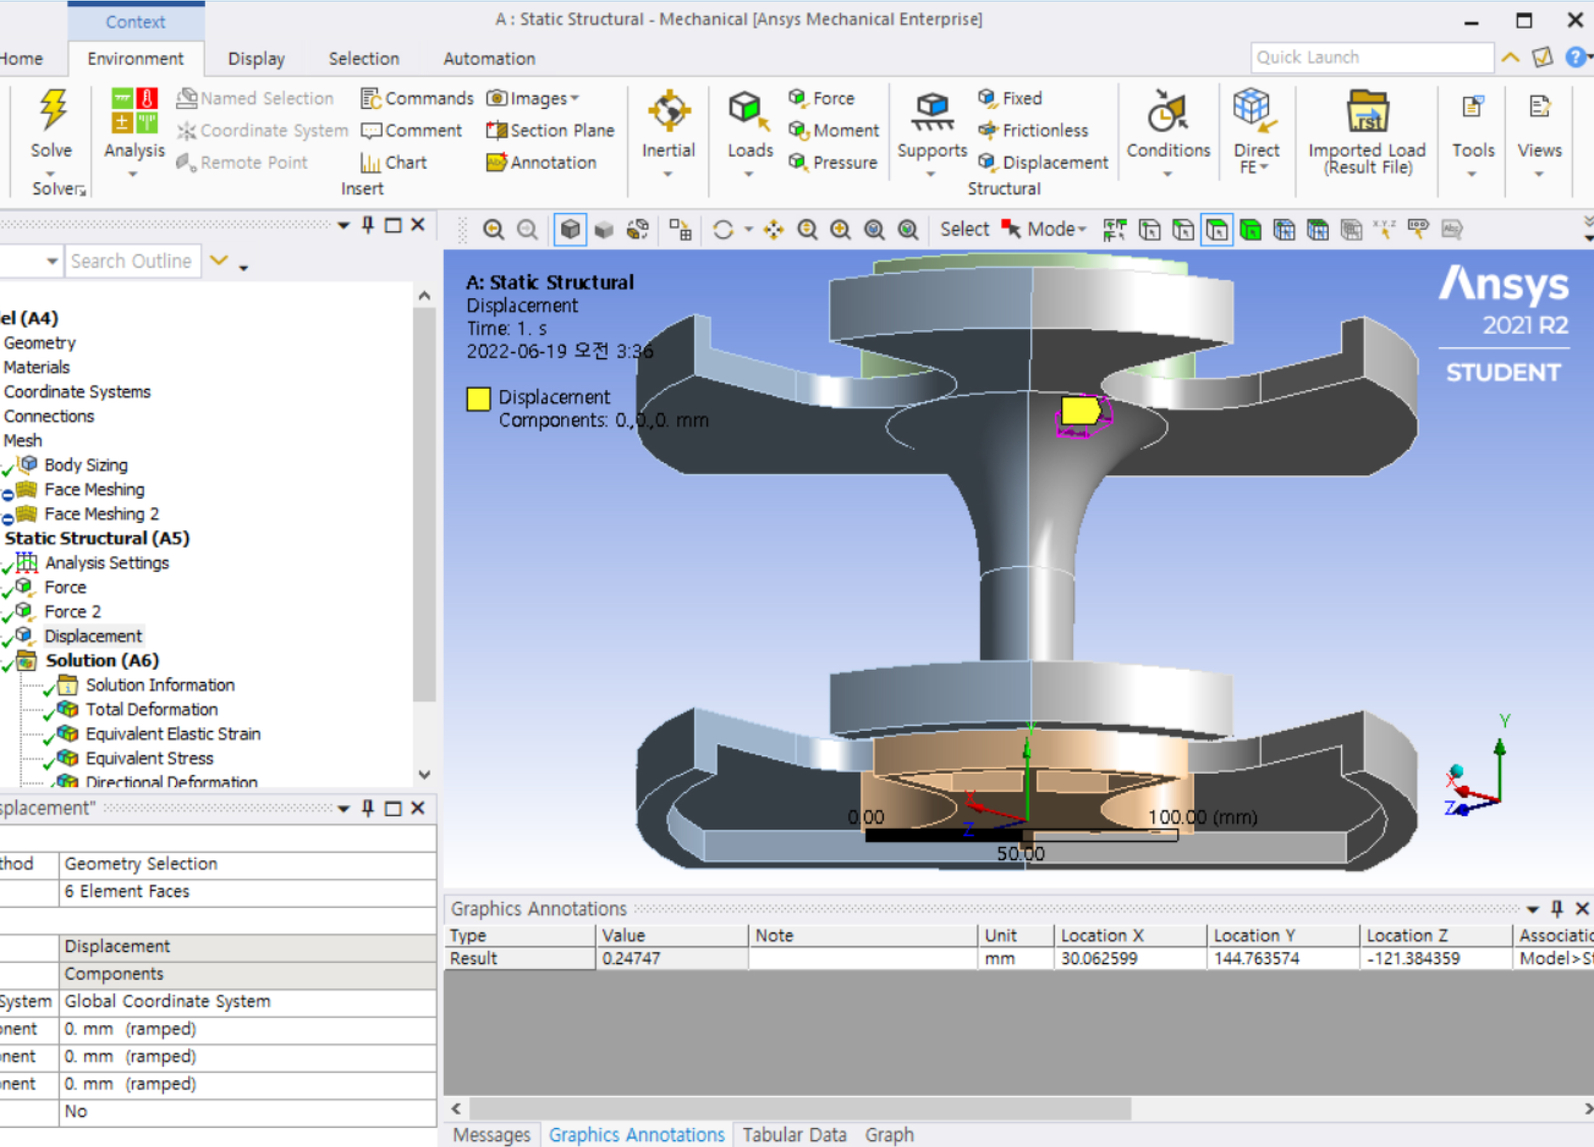Open the Tabular Data tab
Viewport: 1594px width, 1147px height.
(794, 1134)
